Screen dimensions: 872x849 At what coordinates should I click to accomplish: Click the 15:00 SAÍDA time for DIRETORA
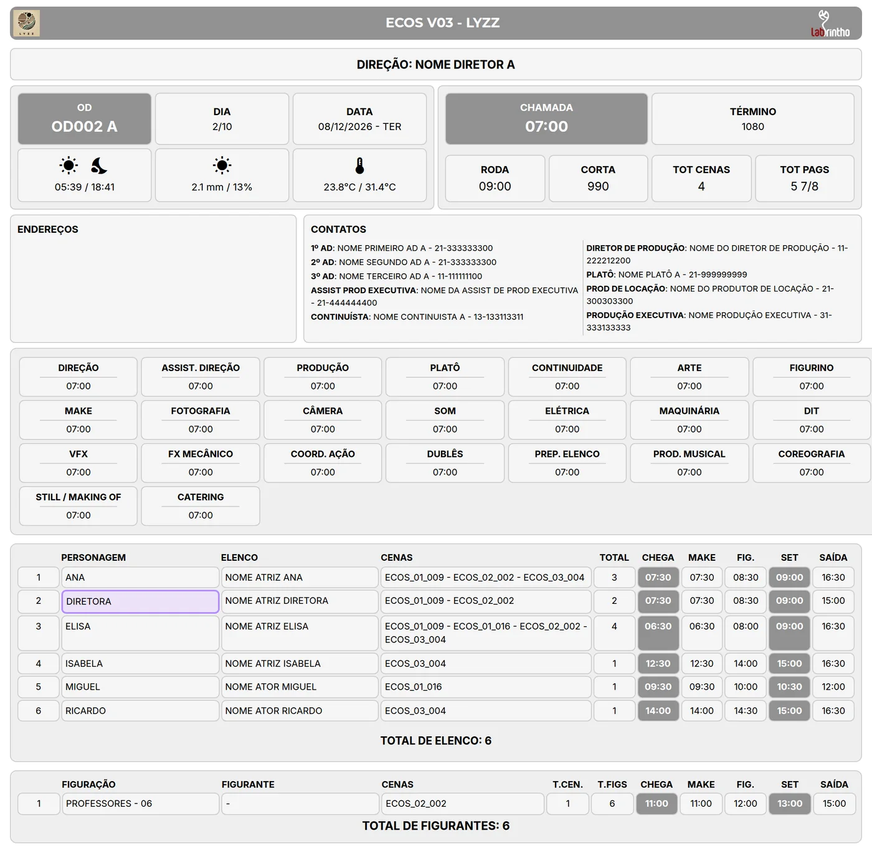(x=833, y=601)
